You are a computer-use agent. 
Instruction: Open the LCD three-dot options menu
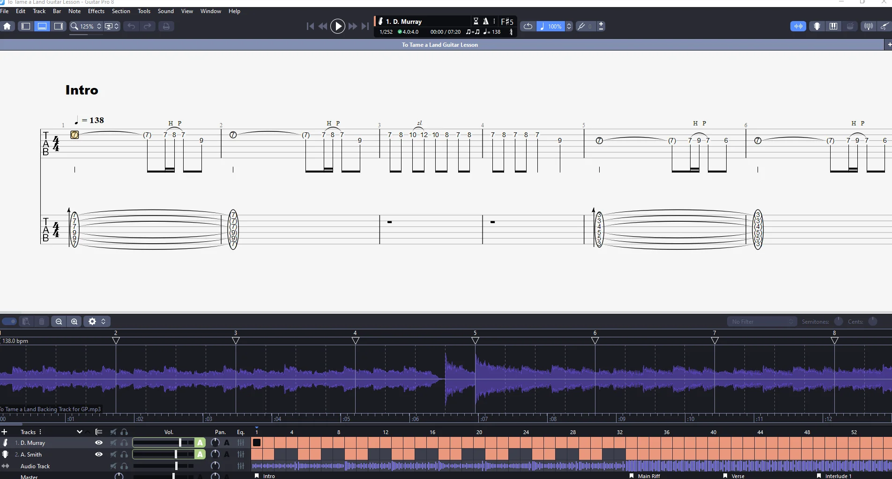[x=494, y=21]
